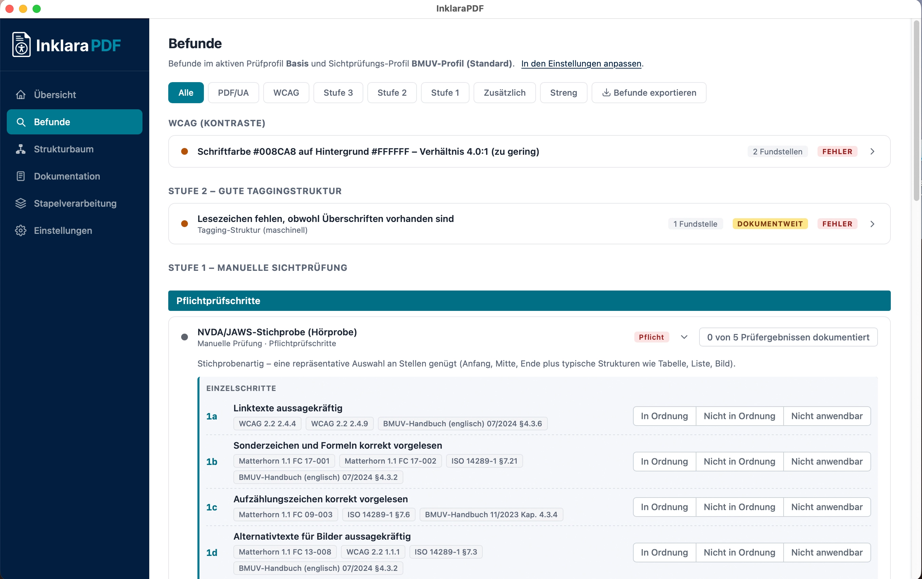The height and width of the screenshot is (579, 922).
Task: Click Matterhorn 1.1 FC 13-008 tag
Action: (x=285, y=552)
